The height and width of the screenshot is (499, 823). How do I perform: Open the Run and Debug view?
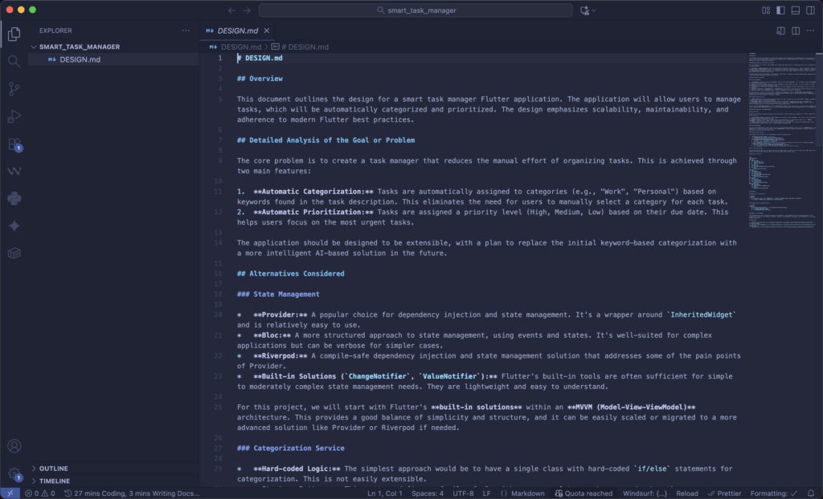click(14, 116)
